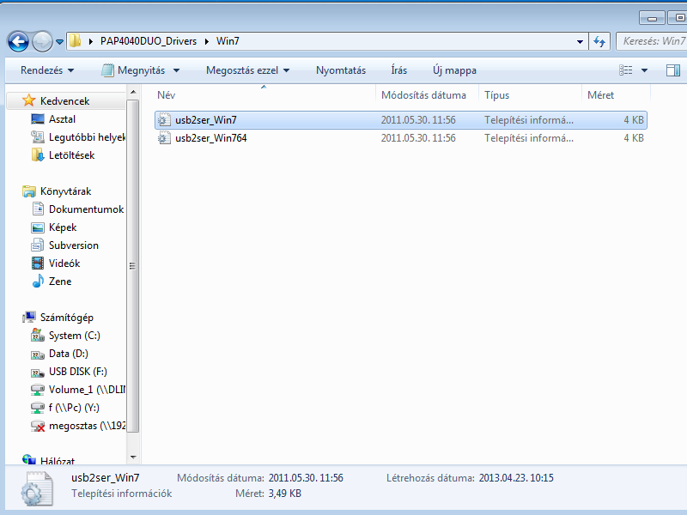Click the refresh icon beside address bar

click(599, 41)
